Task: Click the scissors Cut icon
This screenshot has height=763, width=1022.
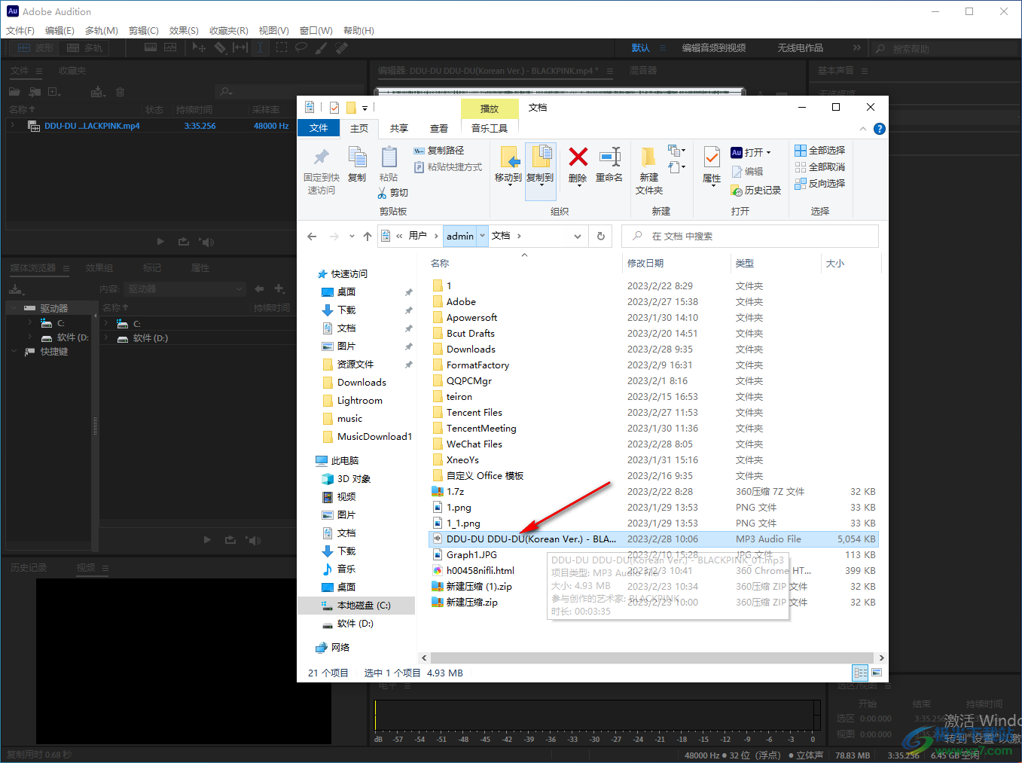Action: (x=383, y=193)
